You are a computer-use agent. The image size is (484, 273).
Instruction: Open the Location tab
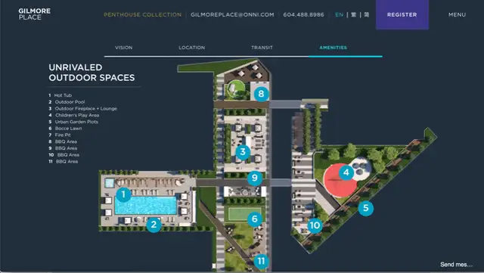[191, 48]
